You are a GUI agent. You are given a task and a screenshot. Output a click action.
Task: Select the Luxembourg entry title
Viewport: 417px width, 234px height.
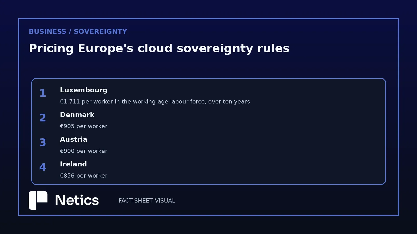[x=84, y=90]
